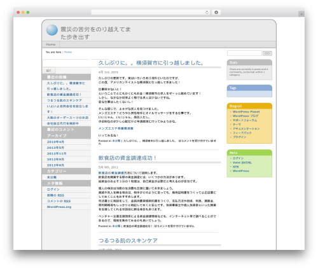Click the round dark icon beside the address bar
Screen dimensions: 318x269
[216, 12]
